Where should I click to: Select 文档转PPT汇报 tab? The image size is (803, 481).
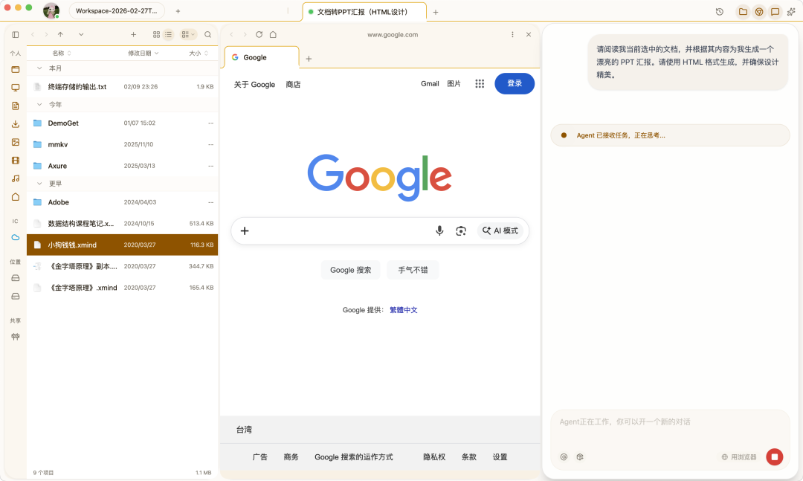[364, 12]
